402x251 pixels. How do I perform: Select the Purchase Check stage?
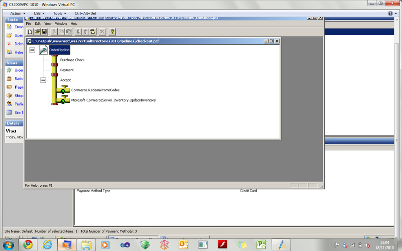pyautogui.click(x=72, y=60)
